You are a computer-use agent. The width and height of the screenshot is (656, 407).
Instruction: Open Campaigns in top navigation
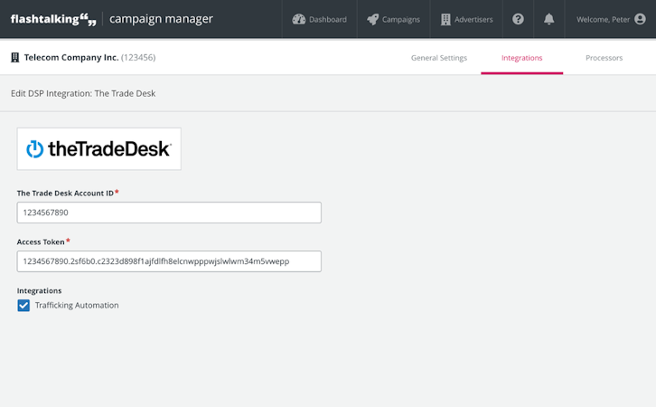click(x=393, y=19)
